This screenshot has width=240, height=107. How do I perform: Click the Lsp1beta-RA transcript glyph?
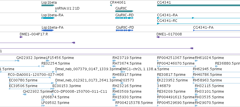[48, 18]
